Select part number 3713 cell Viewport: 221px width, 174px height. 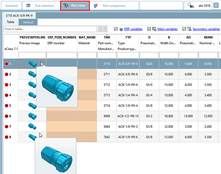tap(107, 95)
